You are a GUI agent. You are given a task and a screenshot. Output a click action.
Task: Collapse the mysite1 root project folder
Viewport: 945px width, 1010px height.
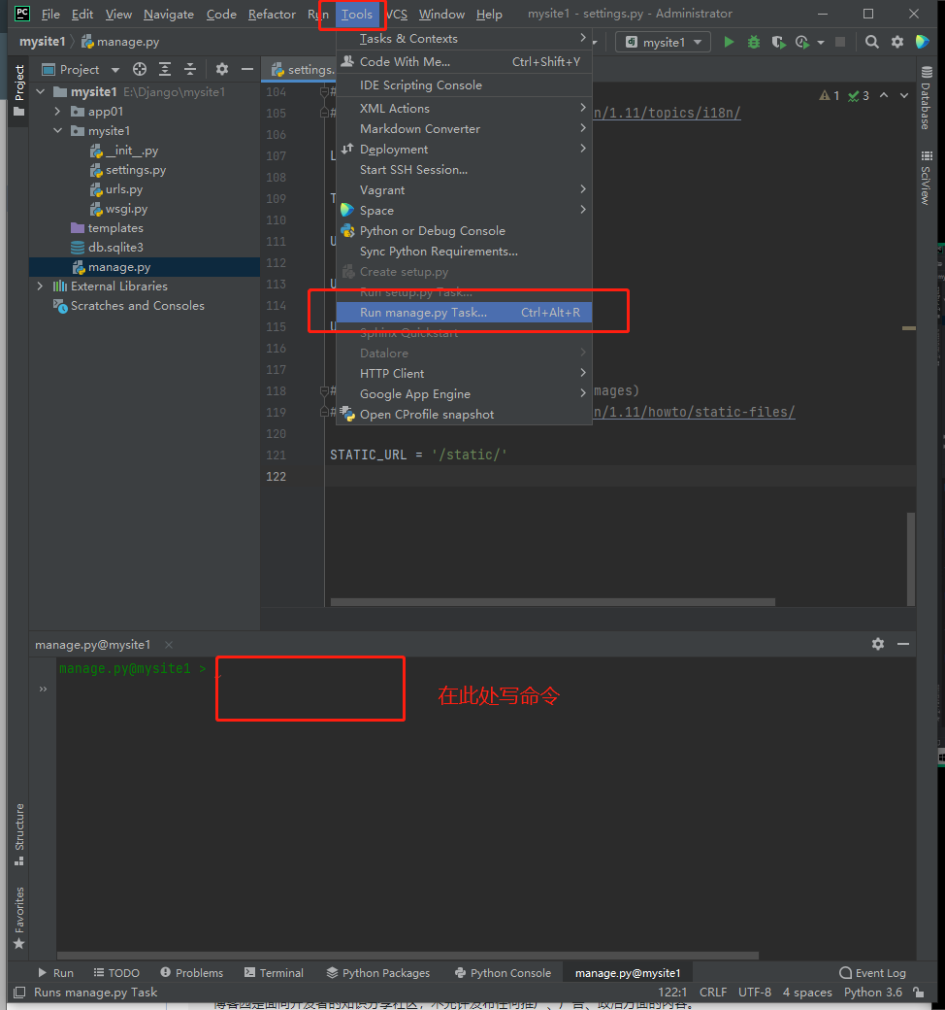click(41, 92)
